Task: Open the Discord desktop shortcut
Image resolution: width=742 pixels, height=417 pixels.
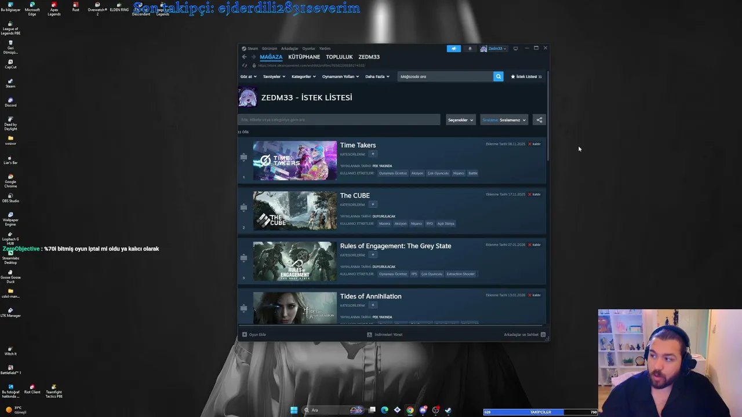Action: click(x=10, y=102)
